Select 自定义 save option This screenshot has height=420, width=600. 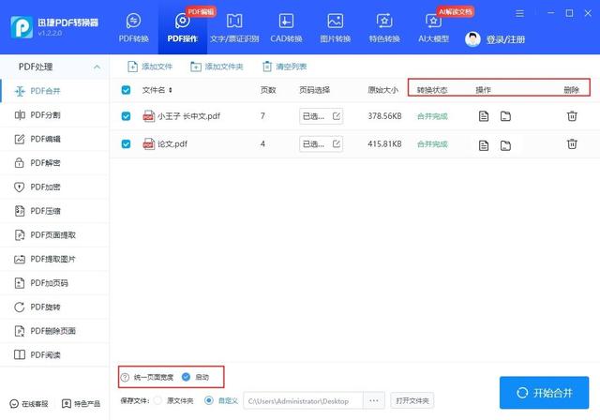pos(209,400)
